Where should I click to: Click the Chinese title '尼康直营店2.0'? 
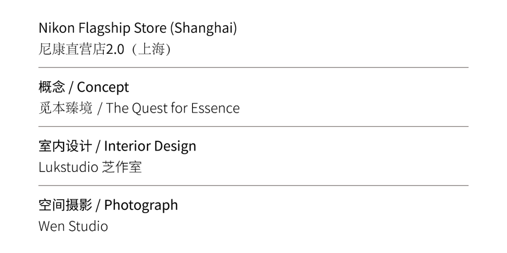click(81, 49)
